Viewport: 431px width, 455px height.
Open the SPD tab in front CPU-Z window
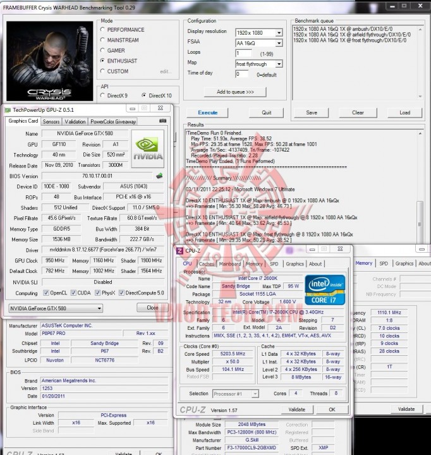point(274,264)
